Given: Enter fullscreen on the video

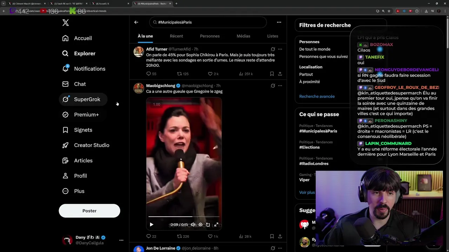Looking at the screenshot, I should coord(216,225).
